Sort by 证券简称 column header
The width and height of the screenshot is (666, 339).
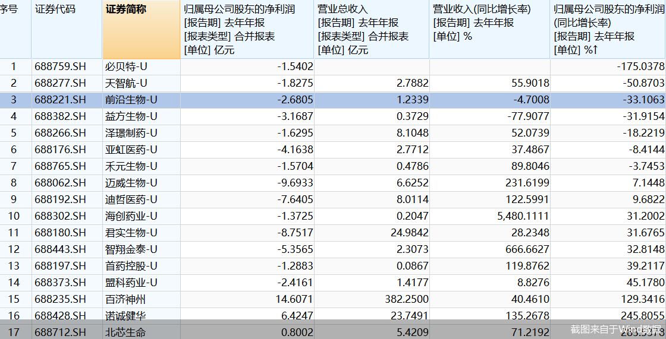tap(141, 30)
